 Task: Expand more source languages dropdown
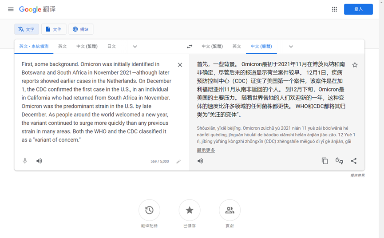click(x=135, y=47)
